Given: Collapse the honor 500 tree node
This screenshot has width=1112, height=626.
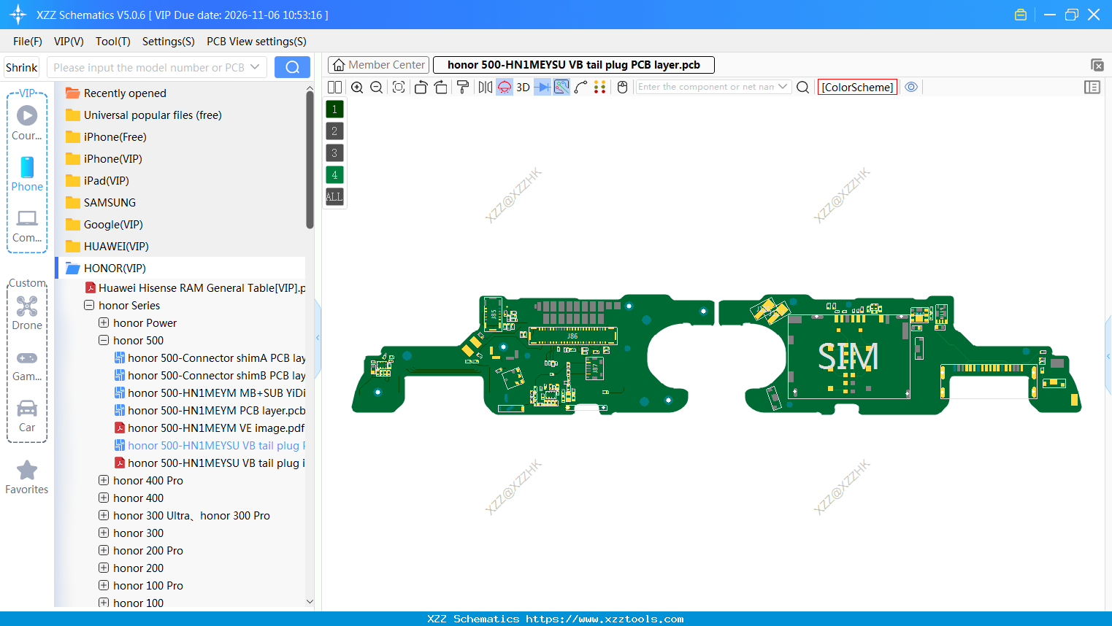Looking at the screenshot, I should click(x=103, y=340).
